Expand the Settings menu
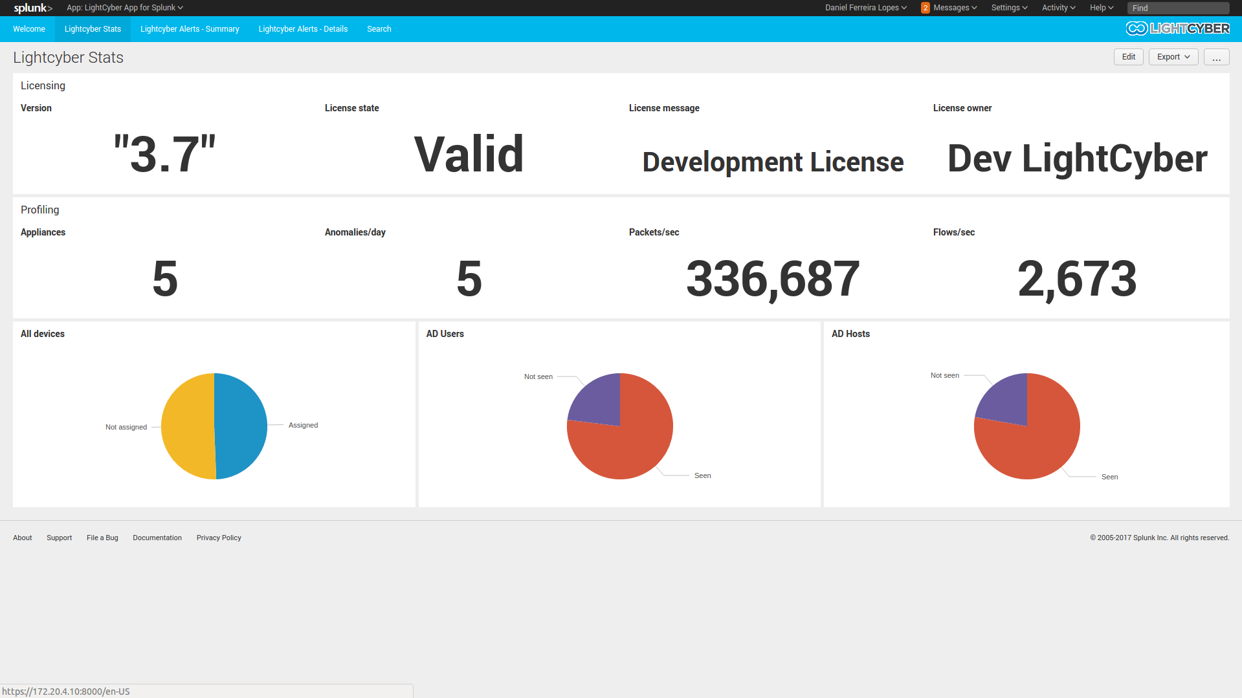1242x698 pixels. pyautogui.click(x=1010, y=8)
